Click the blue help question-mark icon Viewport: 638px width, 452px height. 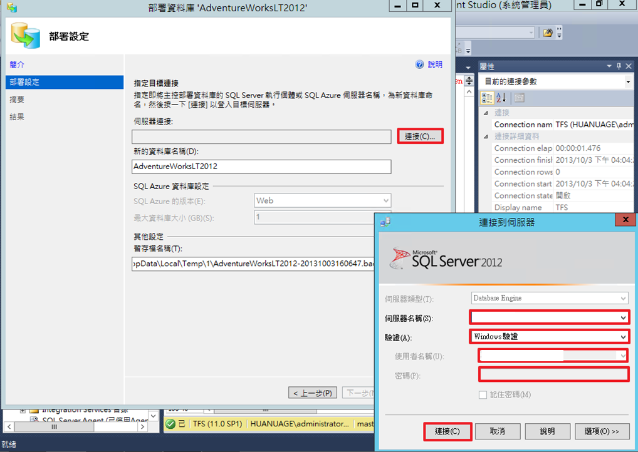(x=419, y=64)
